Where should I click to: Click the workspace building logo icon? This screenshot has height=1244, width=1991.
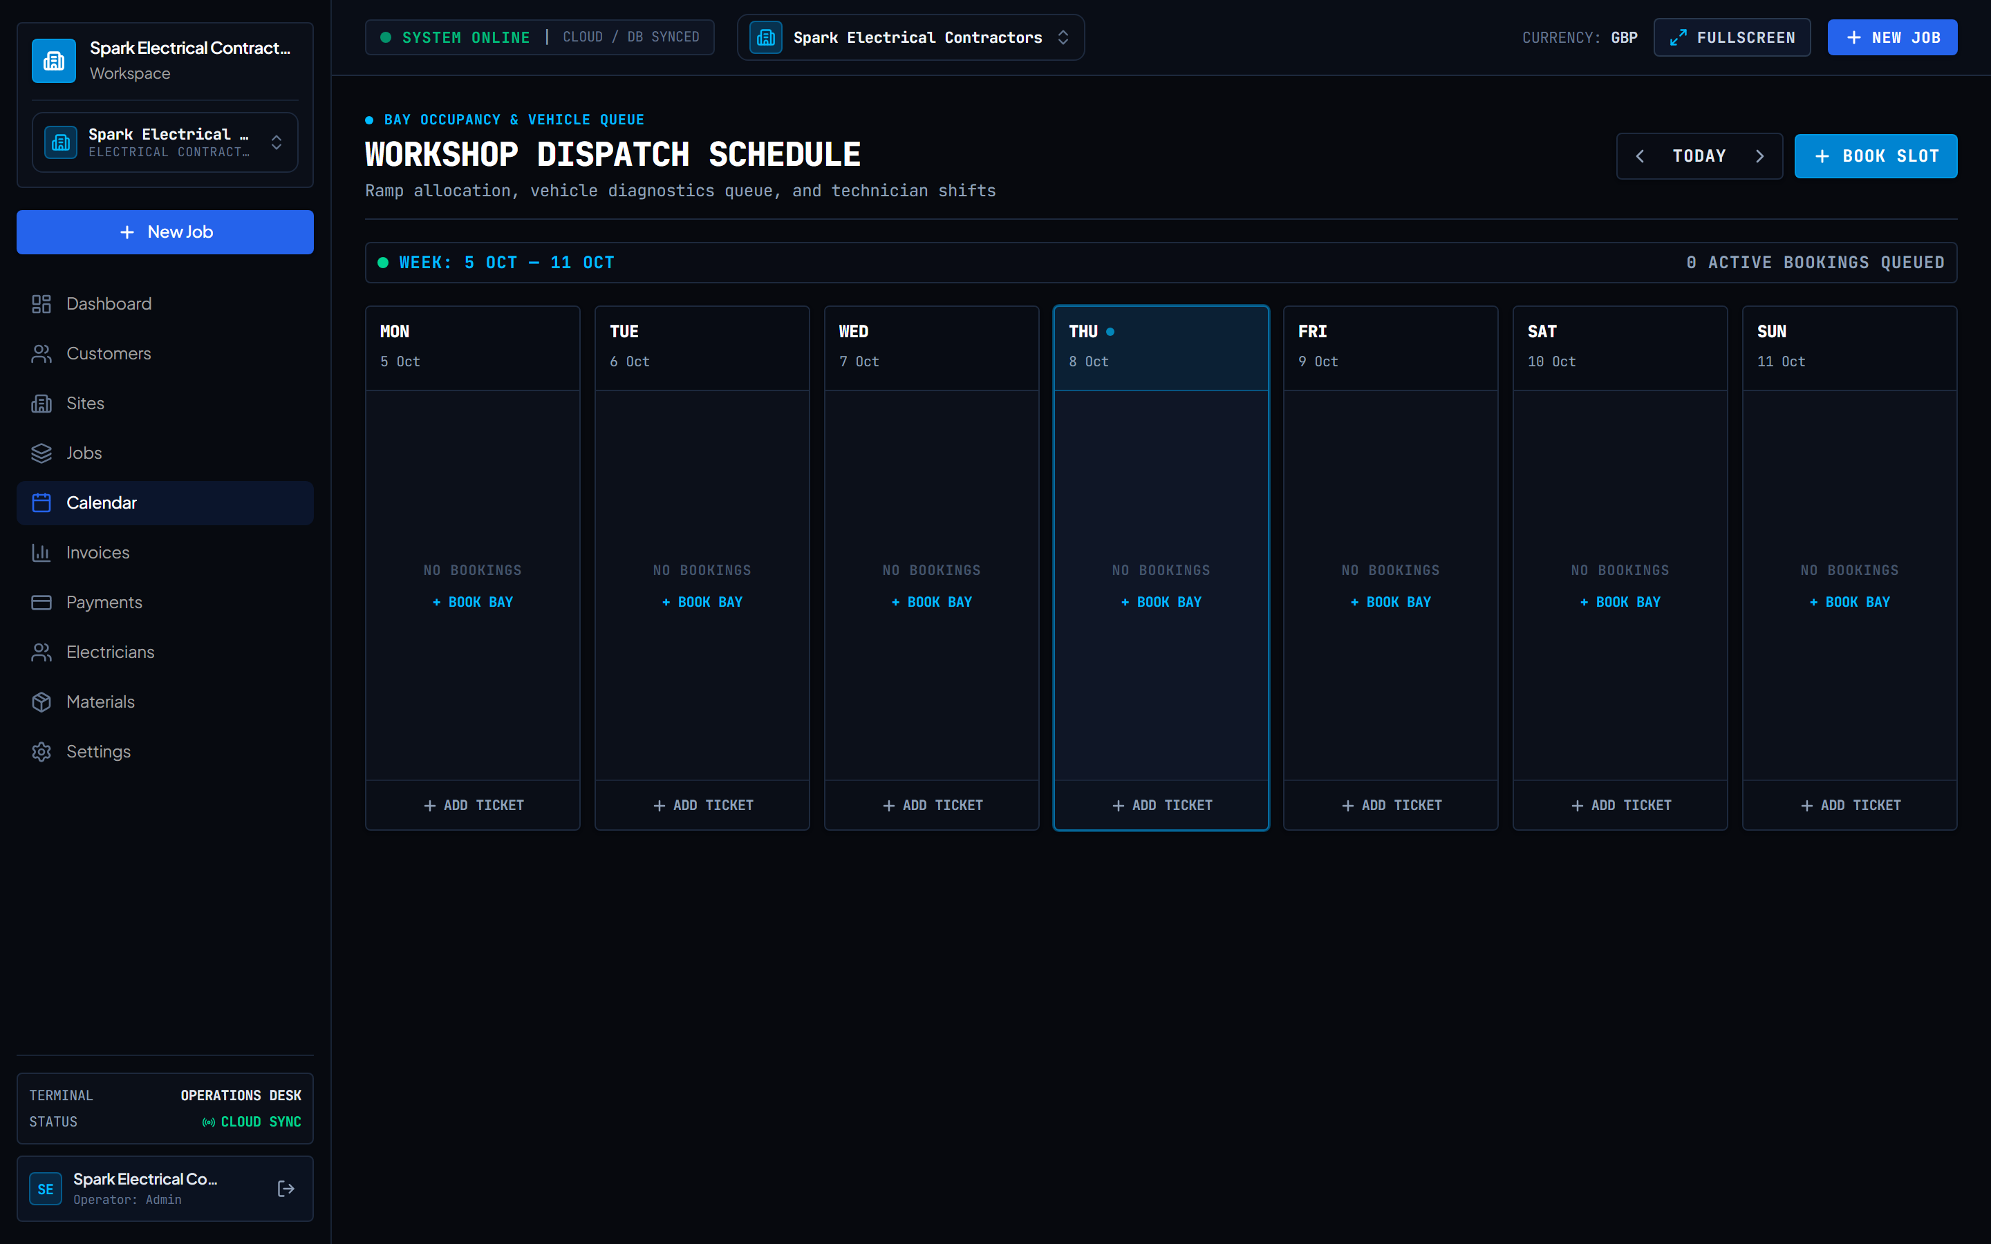(x=53, y=60)
